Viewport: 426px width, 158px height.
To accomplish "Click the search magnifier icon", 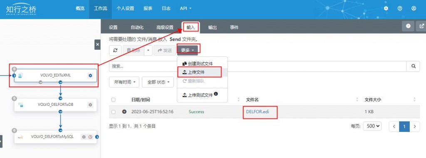I will tap(414, 66).
